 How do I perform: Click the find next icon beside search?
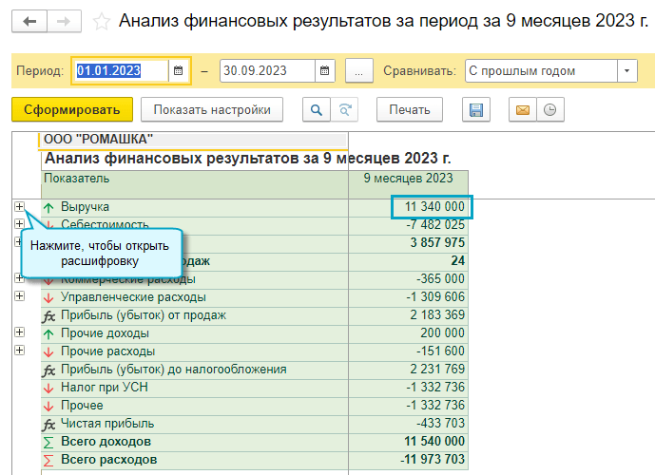pos(344,110)
